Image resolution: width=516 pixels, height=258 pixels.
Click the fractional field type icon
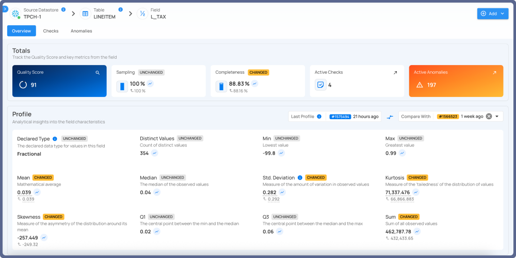[x=142, y=13]
